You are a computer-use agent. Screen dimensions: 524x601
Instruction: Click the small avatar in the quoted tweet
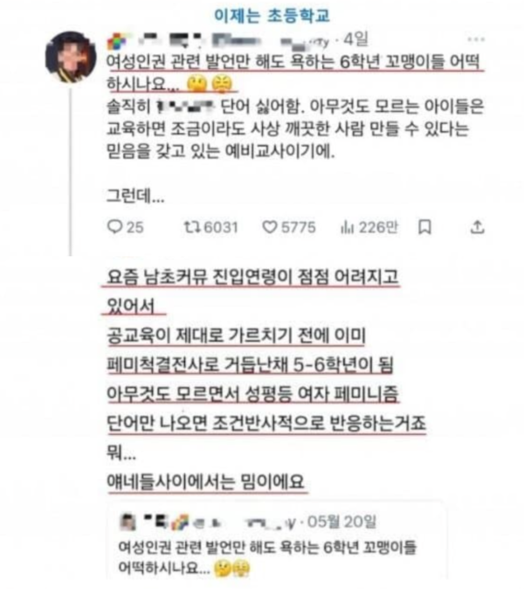pos(128,522)
